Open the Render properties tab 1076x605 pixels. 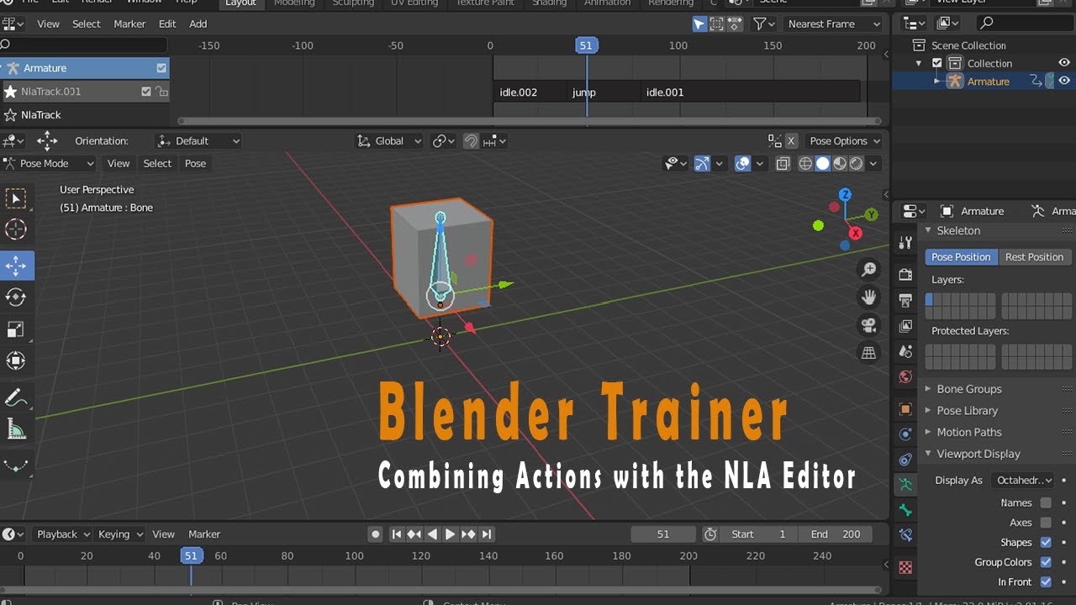click(905, 274)
